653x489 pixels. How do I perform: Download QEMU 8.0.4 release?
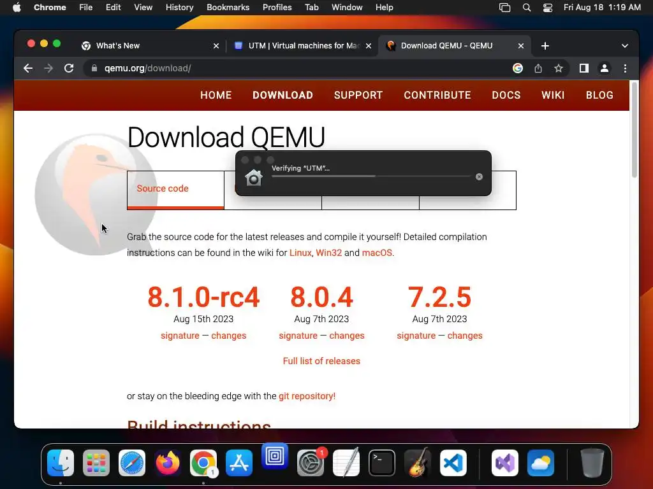321,297
